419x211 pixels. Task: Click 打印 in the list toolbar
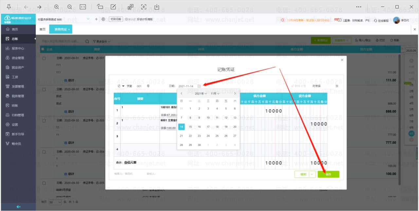380,40
